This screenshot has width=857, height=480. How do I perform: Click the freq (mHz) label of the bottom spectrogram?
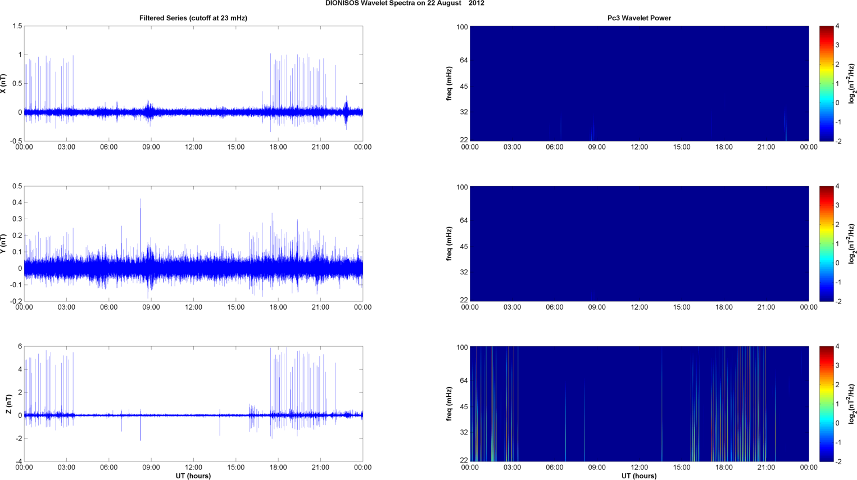449,404
